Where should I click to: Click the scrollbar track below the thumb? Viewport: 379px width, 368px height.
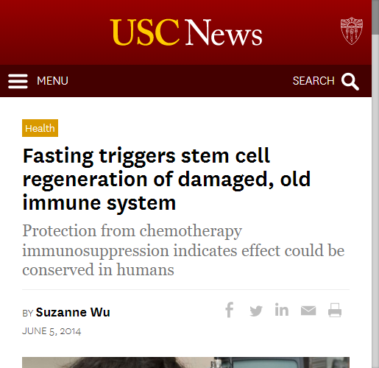[375, 201]
